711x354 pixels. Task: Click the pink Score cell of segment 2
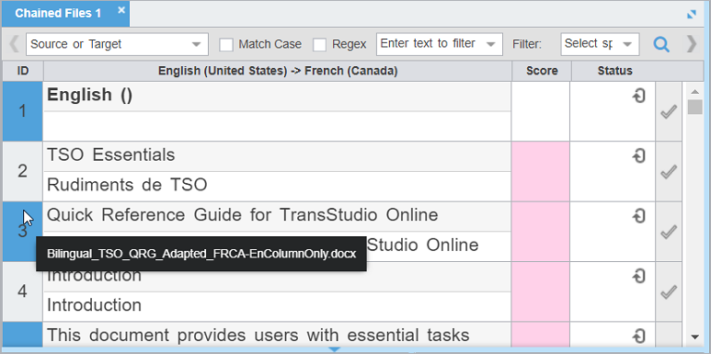point(541,171)
